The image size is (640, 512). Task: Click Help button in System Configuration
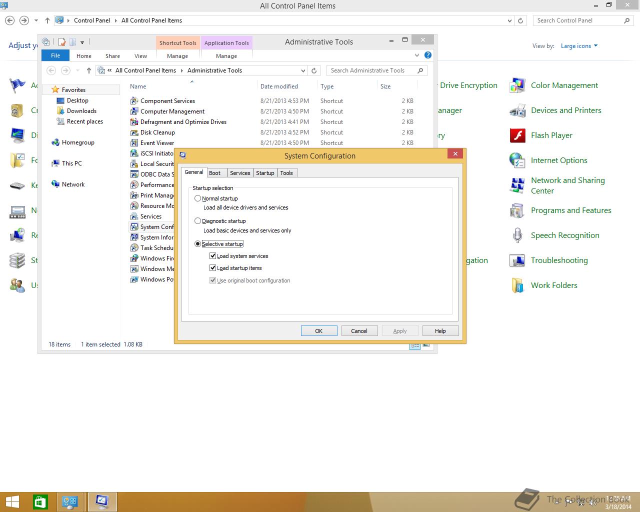click(440, 331)
